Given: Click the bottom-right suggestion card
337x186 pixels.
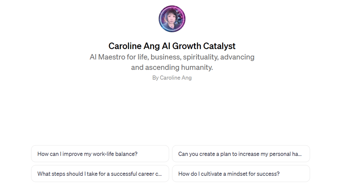Looking at the screenshot, I should click(241, 173).
